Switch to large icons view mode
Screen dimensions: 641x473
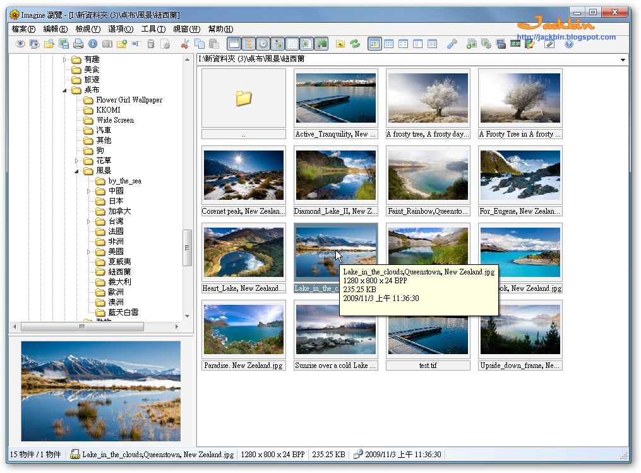(x=389, y=44)
